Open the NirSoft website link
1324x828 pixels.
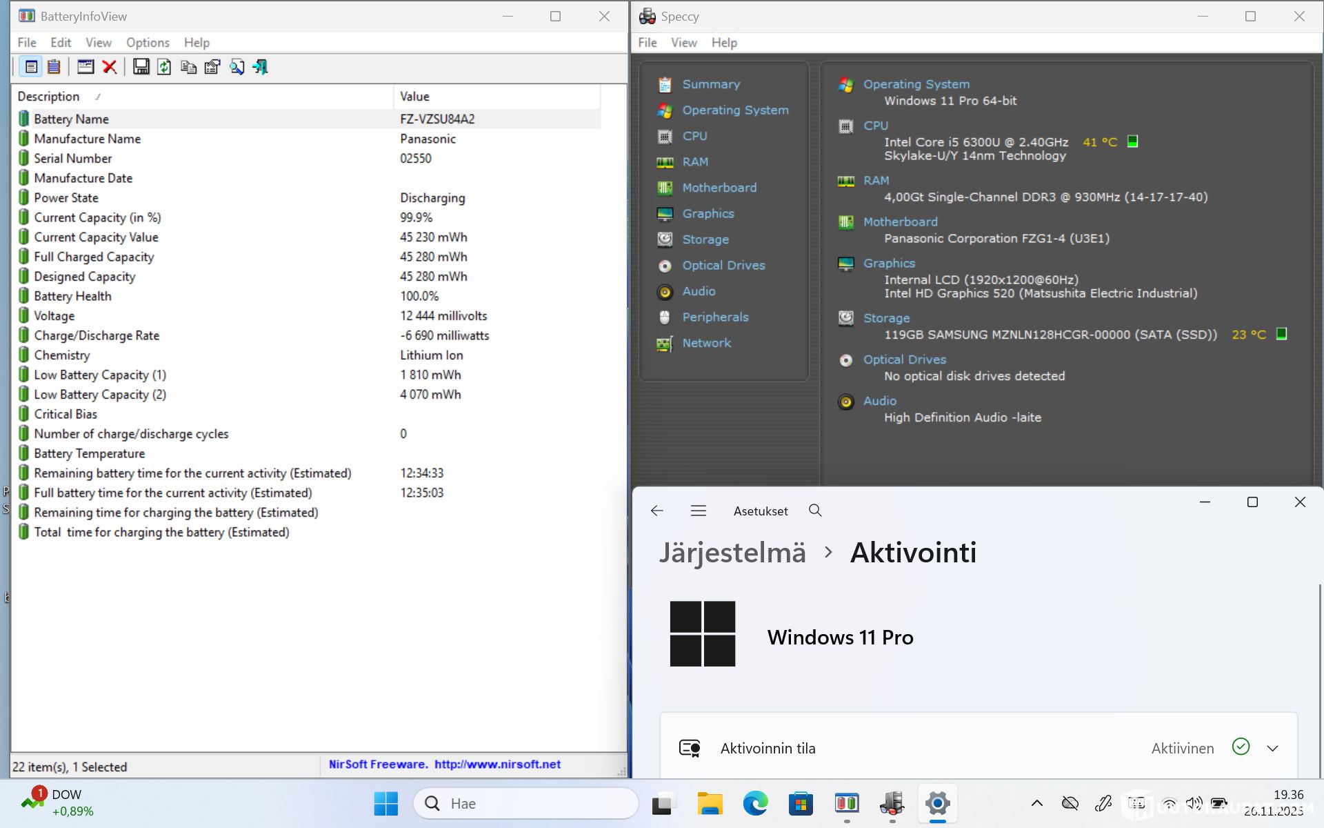(x=497, y=765)
